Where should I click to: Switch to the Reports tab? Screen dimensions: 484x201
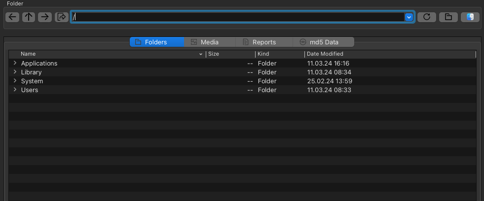[x=264, y=42]
